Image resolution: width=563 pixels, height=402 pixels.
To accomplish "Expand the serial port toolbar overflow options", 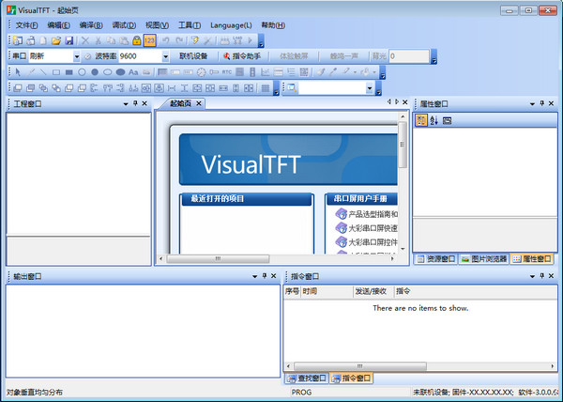I will [x=434, y=56].
